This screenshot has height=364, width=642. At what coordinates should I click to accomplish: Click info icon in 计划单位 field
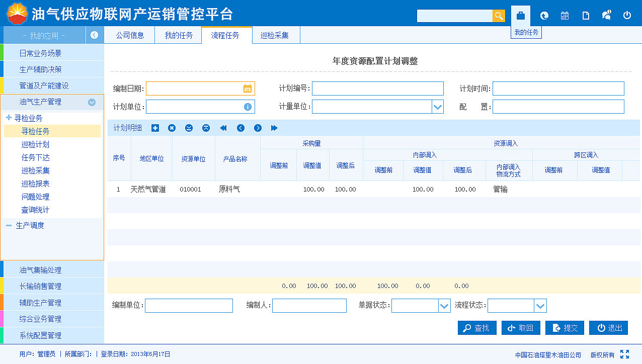248,107
